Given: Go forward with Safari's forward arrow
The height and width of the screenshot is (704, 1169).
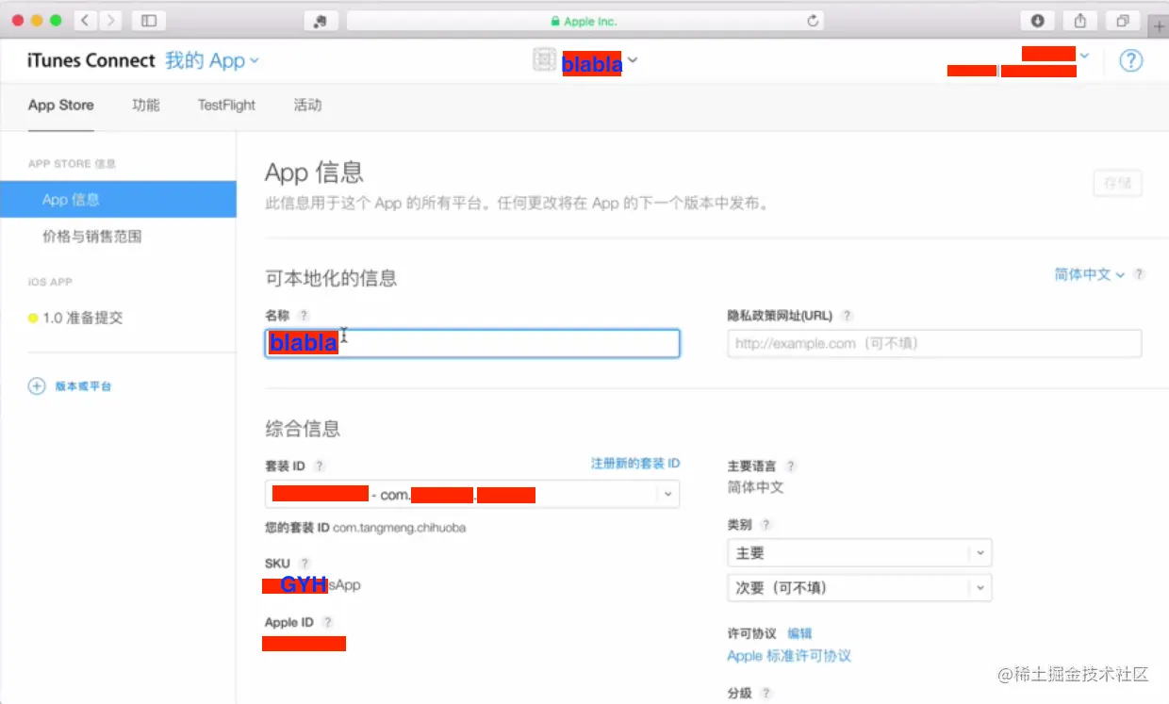Looking at the screenshot, I should click(110, 20).
